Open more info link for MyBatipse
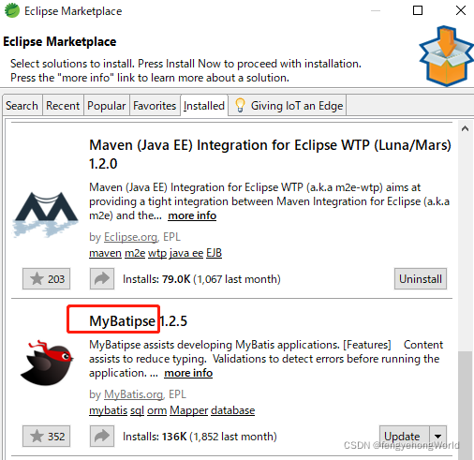 (188, 373)
